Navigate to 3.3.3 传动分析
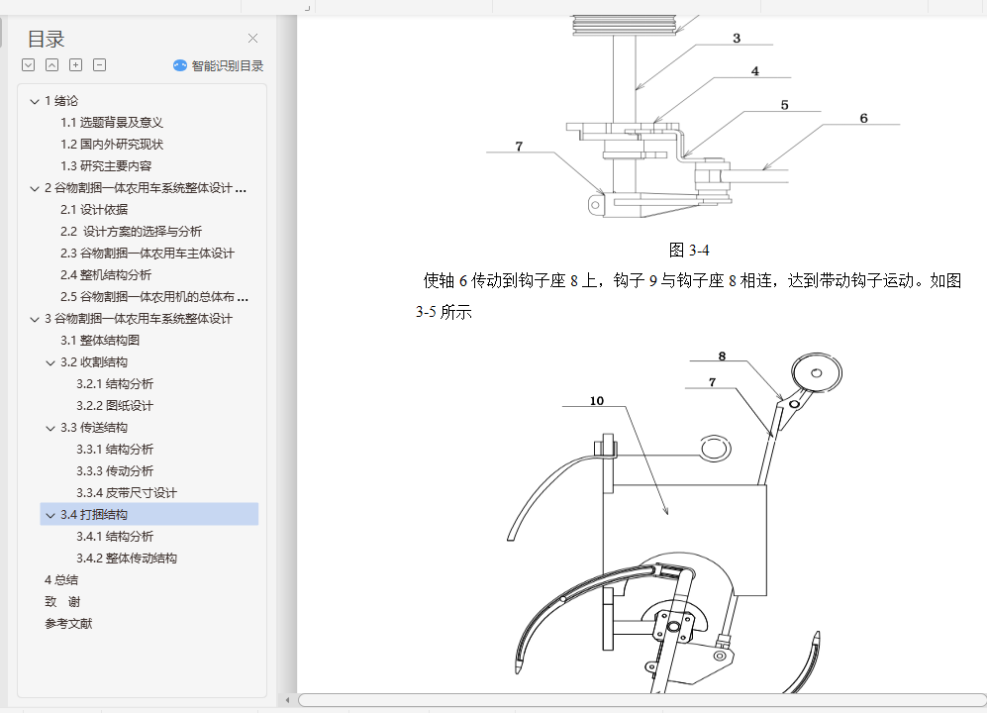The image size is (987, 713). click(x=115, y=471)
